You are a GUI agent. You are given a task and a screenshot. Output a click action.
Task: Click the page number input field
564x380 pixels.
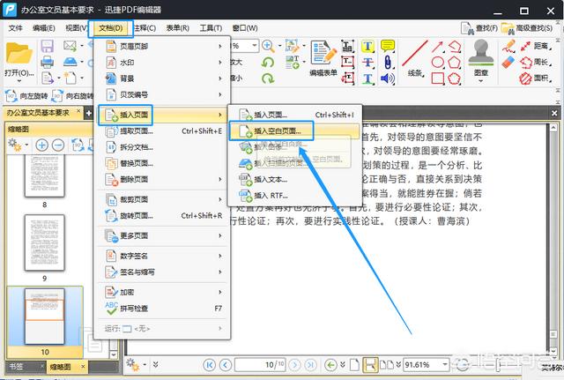click(x=260, y=365)
